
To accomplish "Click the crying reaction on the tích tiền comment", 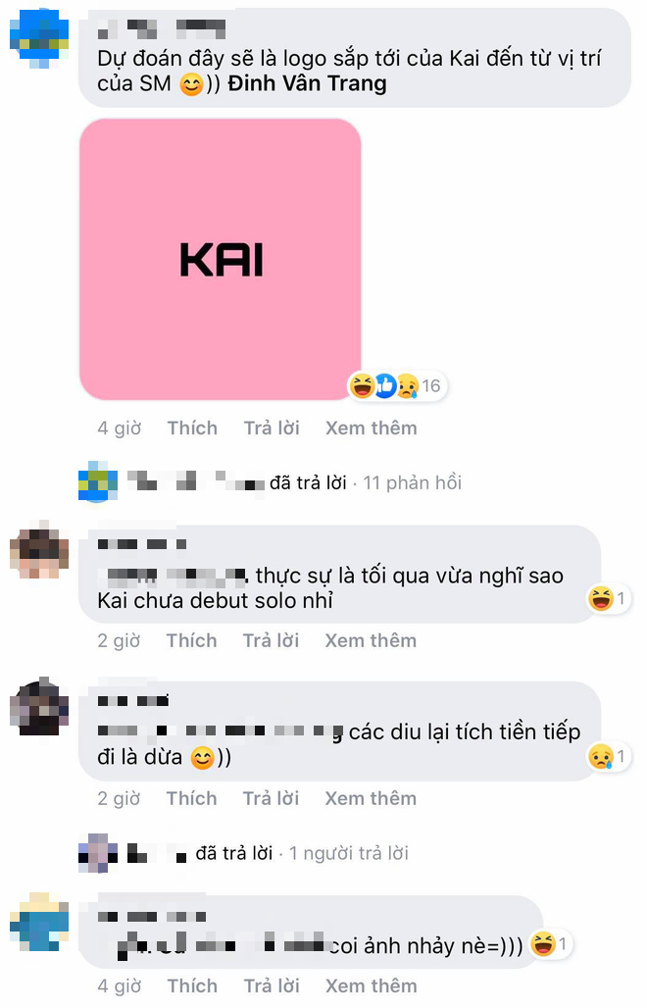I will (x=601, y=756).
